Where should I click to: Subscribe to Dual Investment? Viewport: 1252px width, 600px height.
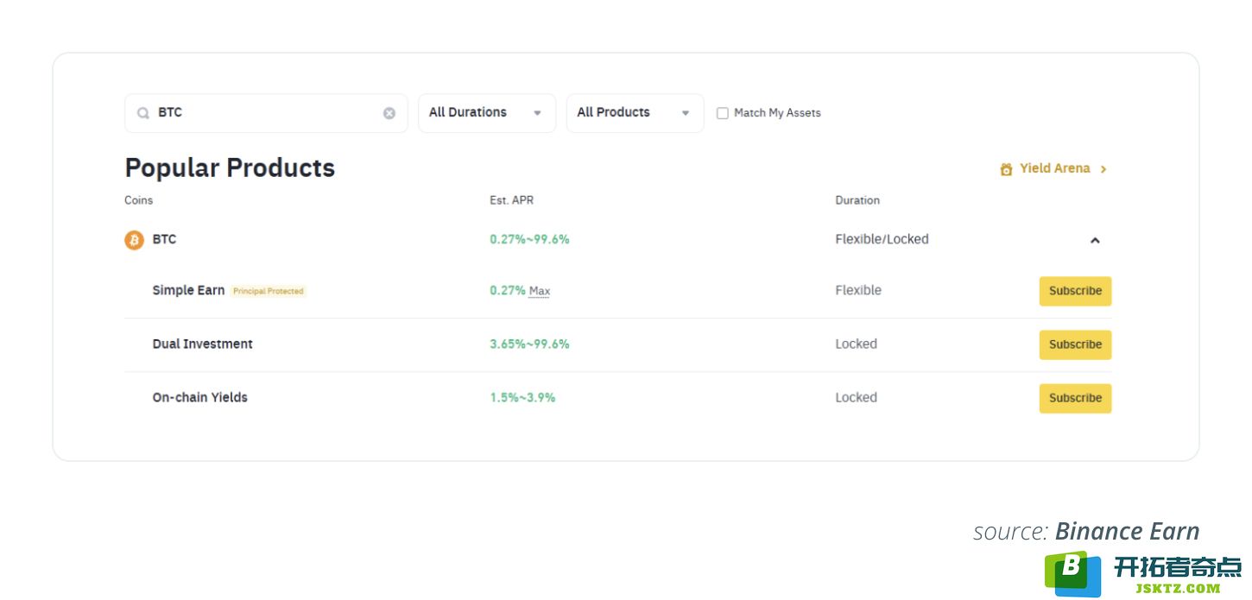1075,344
